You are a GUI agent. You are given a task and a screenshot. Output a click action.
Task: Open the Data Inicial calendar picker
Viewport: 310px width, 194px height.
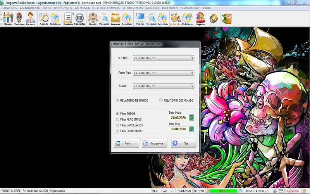click(191, 118)
